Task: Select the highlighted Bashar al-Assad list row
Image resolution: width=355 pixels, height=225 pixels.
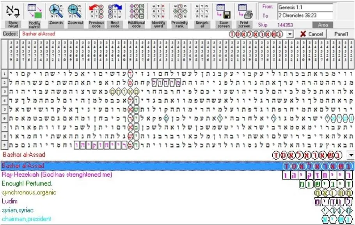Action: (x=177, y=166)
